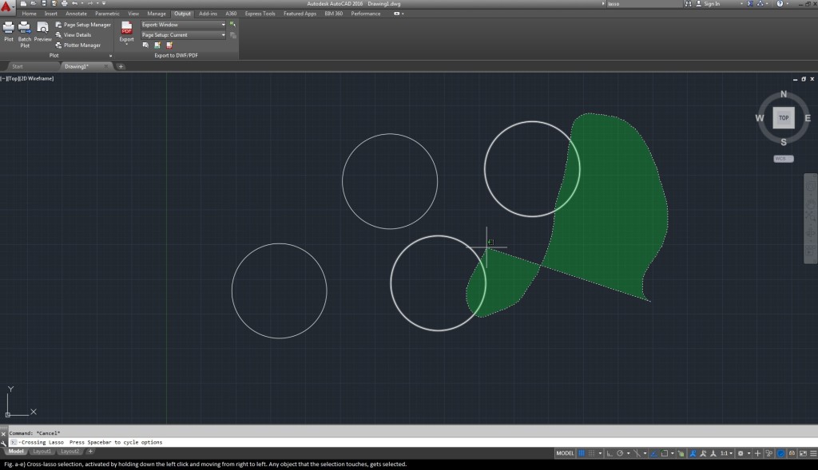Open the 1:1 annotation scale dropdown
818x470 pixels.
[726, 453]
